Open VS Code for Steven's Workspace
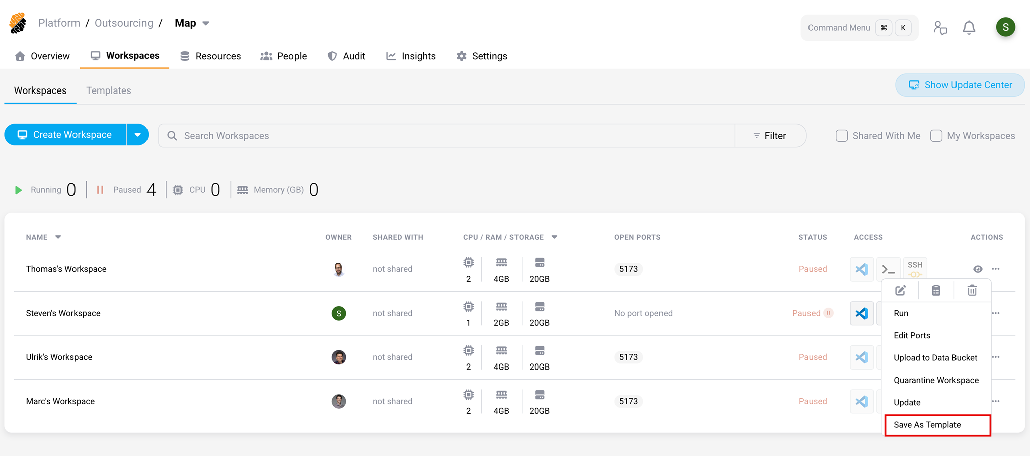The width and height of the screenshot is (1030, 456). tap(861, 313)
